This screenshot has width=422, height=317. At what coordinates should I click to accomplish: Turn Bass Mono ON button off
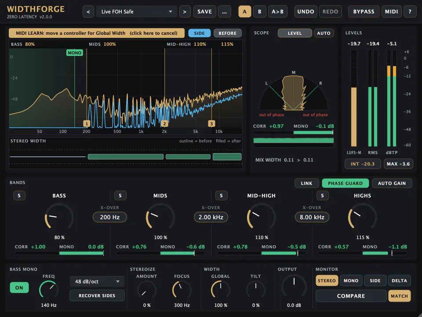19,288
